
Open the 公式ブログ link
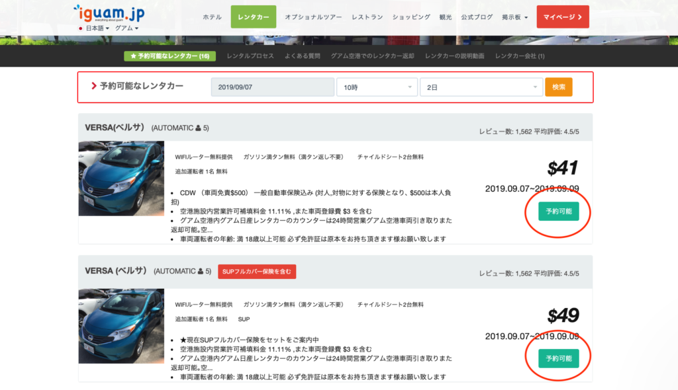coord(477,17)
